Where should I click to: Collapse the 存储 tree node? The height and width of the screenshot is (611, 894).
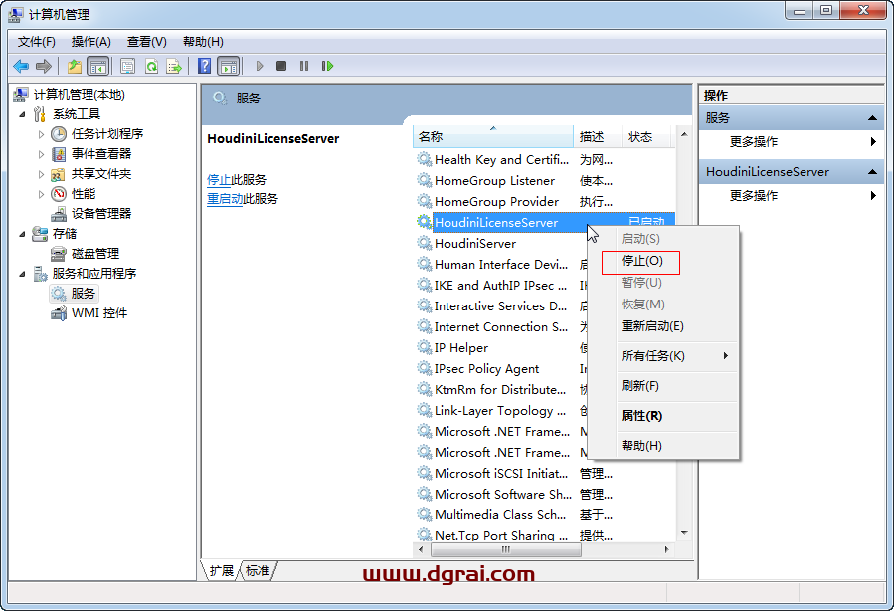22,234
